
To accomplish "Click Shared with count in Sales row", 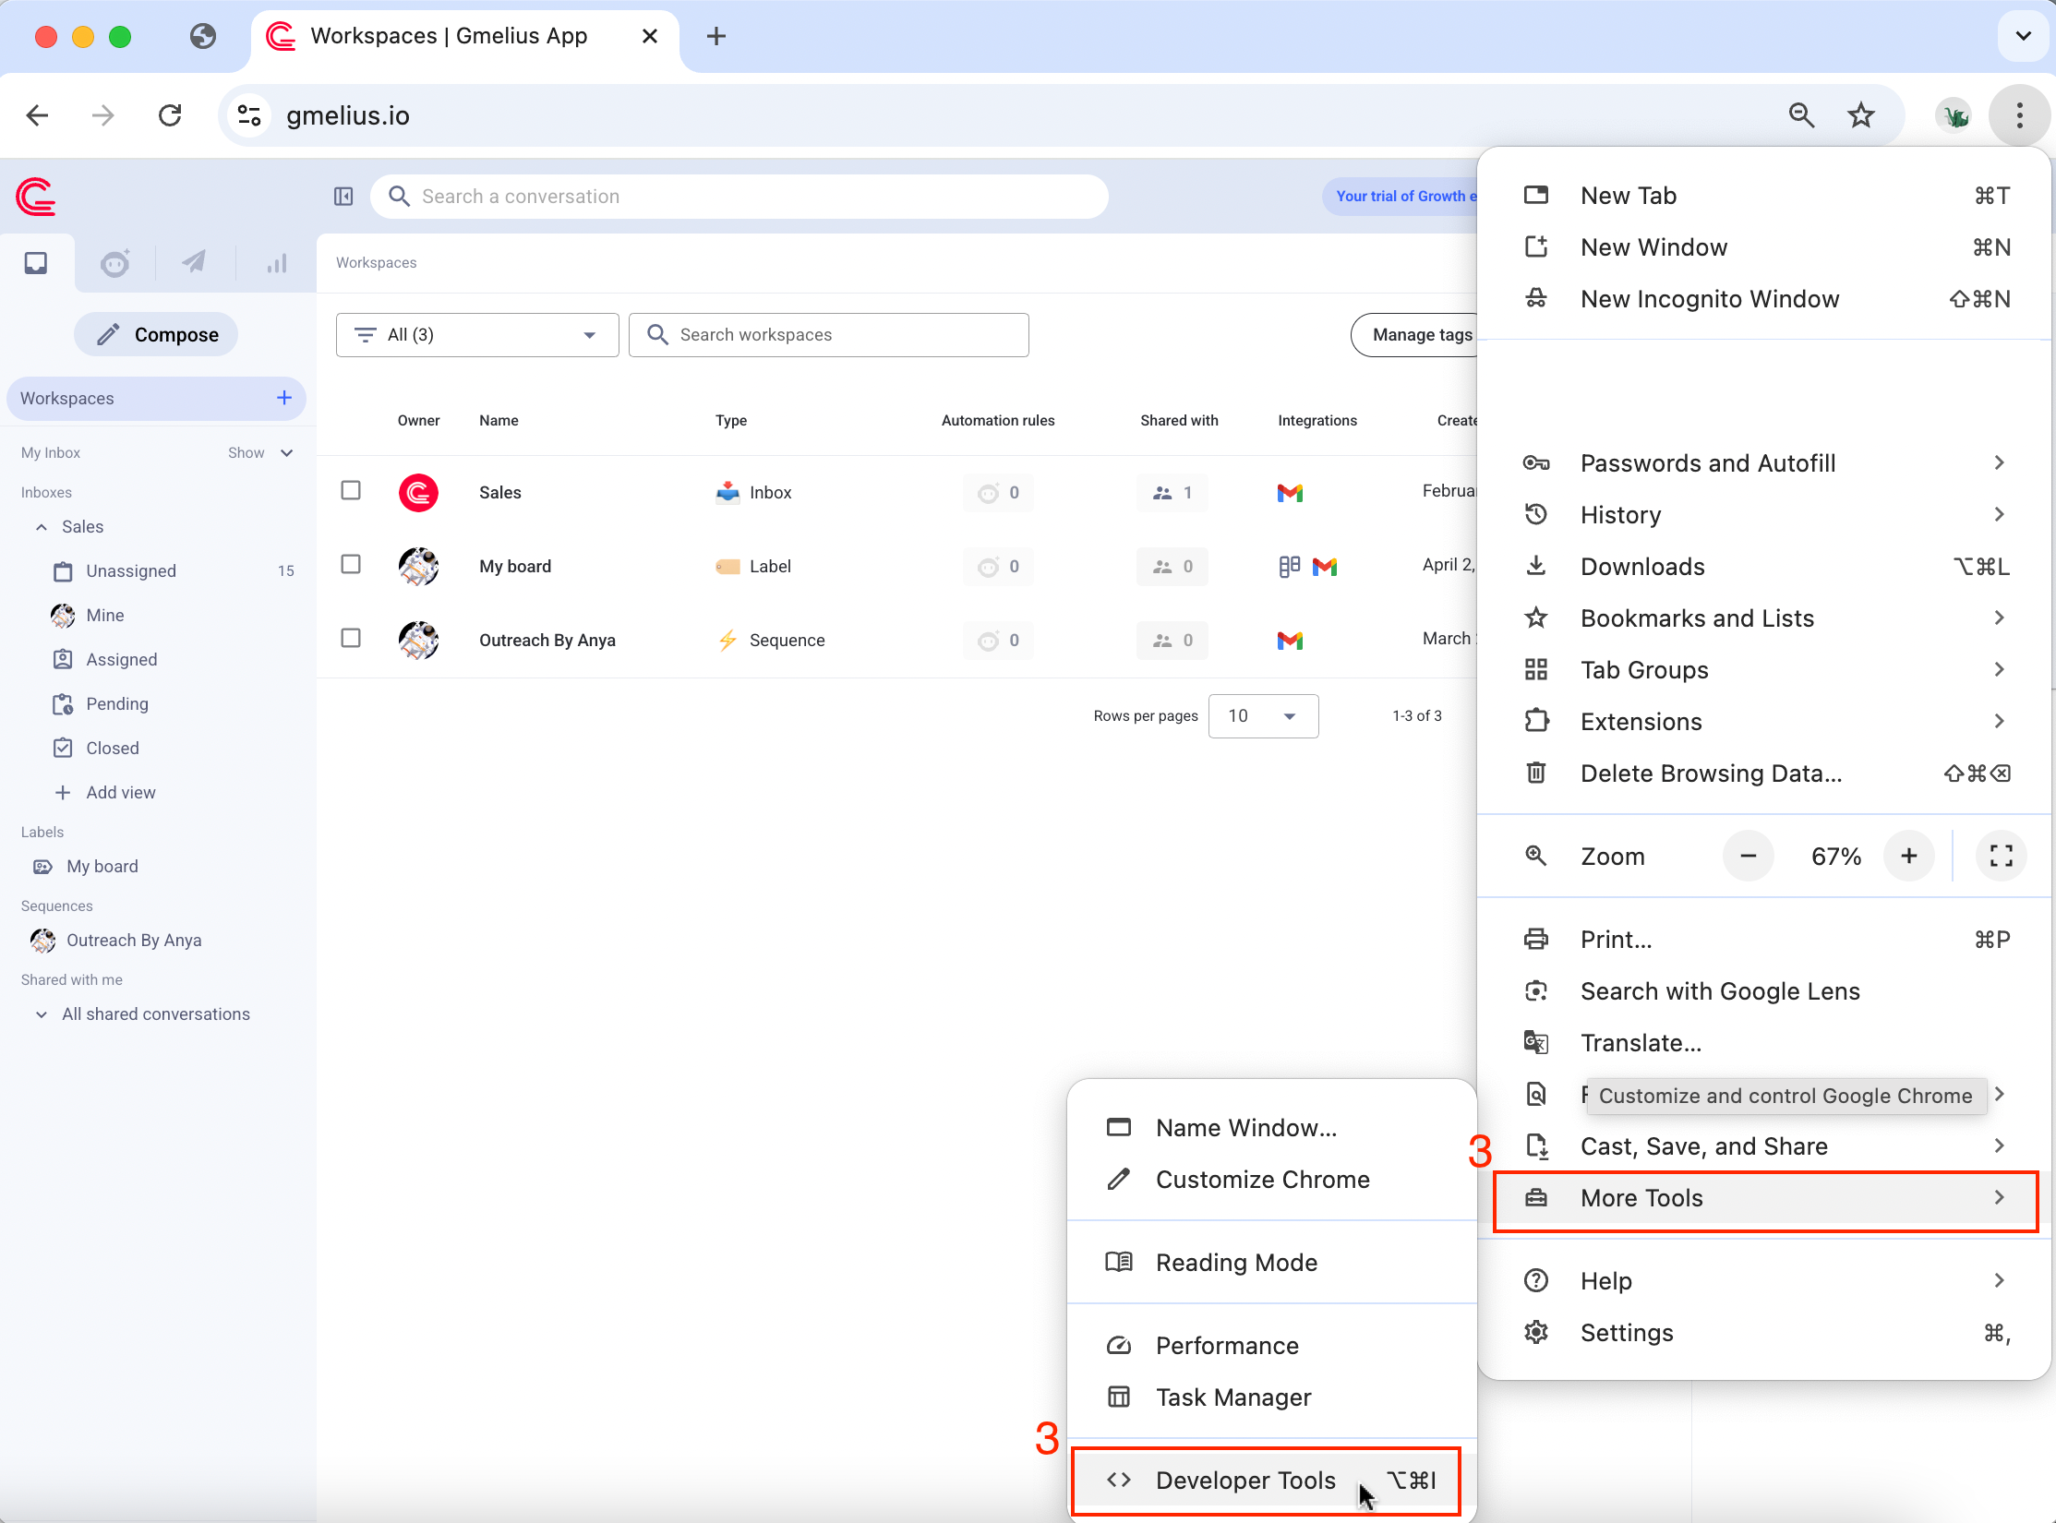I will 1172,493.
